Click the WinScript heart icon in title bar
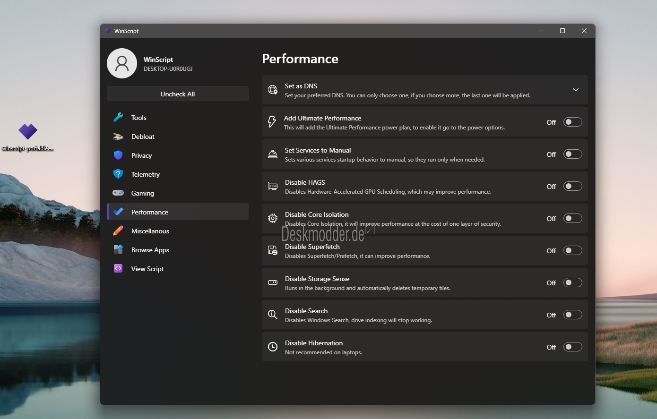The height and width of the screenshot is (419, 657). pos(108,31)
